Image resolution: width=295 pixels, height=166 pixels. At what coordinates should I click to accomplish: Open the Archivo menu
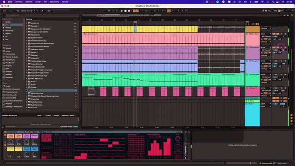tap(18, 2)
